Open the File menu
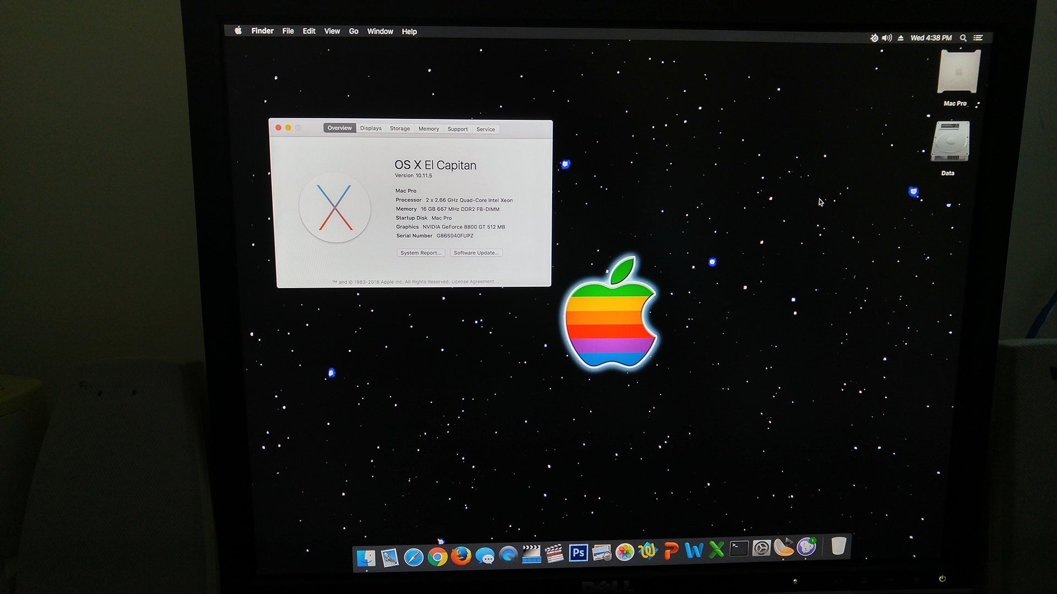Image resolution: width=1057 pixels, height=594 pixels. 288,31
